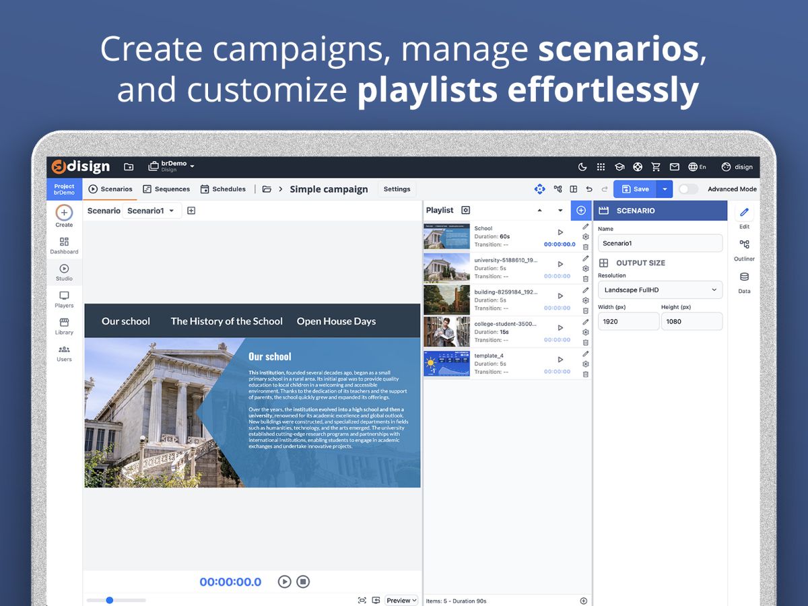The width and height of the screenshot is (808, 606).
Task: Open the Outliner panel
Action: pyautogui.click(x=744, y=248)
